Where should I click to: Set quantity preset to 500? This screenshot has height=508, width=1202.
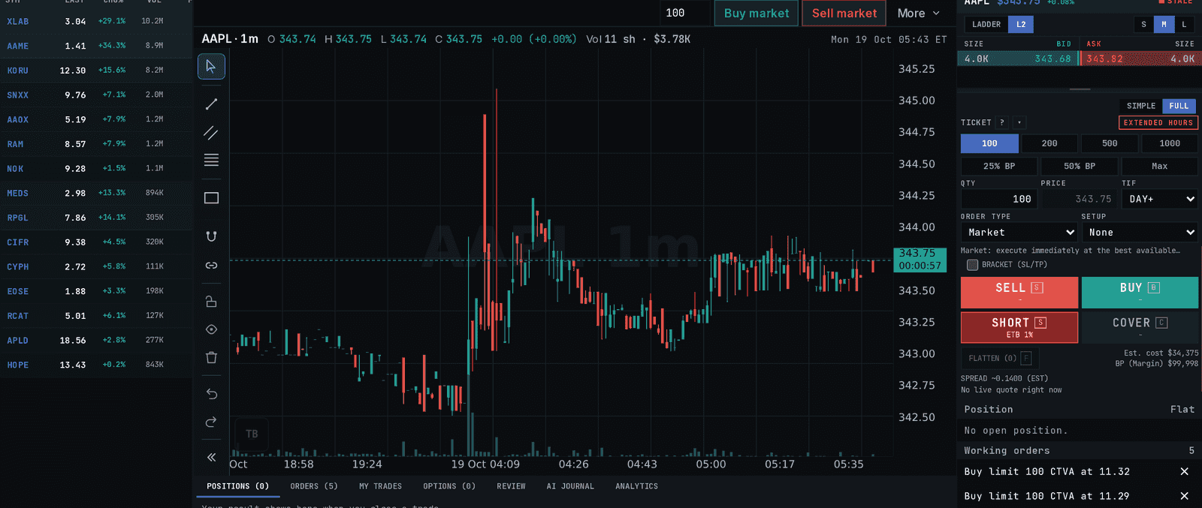1110,143
